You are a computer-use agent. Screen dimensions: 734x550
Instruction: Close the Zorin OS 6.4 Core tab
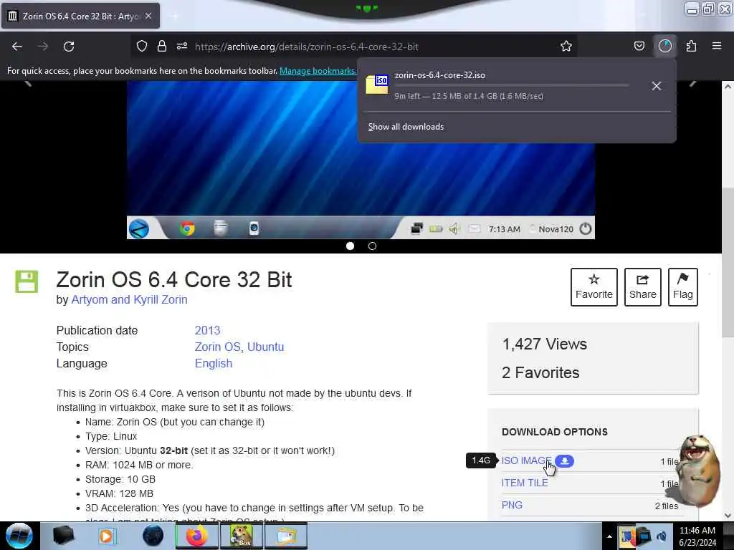click(148, 16)
